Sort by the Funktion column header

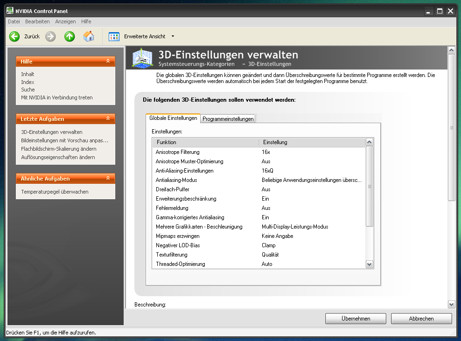[205, 142]
